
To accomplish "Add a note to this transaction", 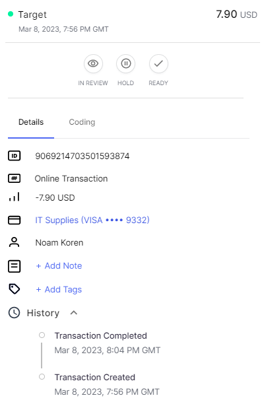I will [59, 266].
